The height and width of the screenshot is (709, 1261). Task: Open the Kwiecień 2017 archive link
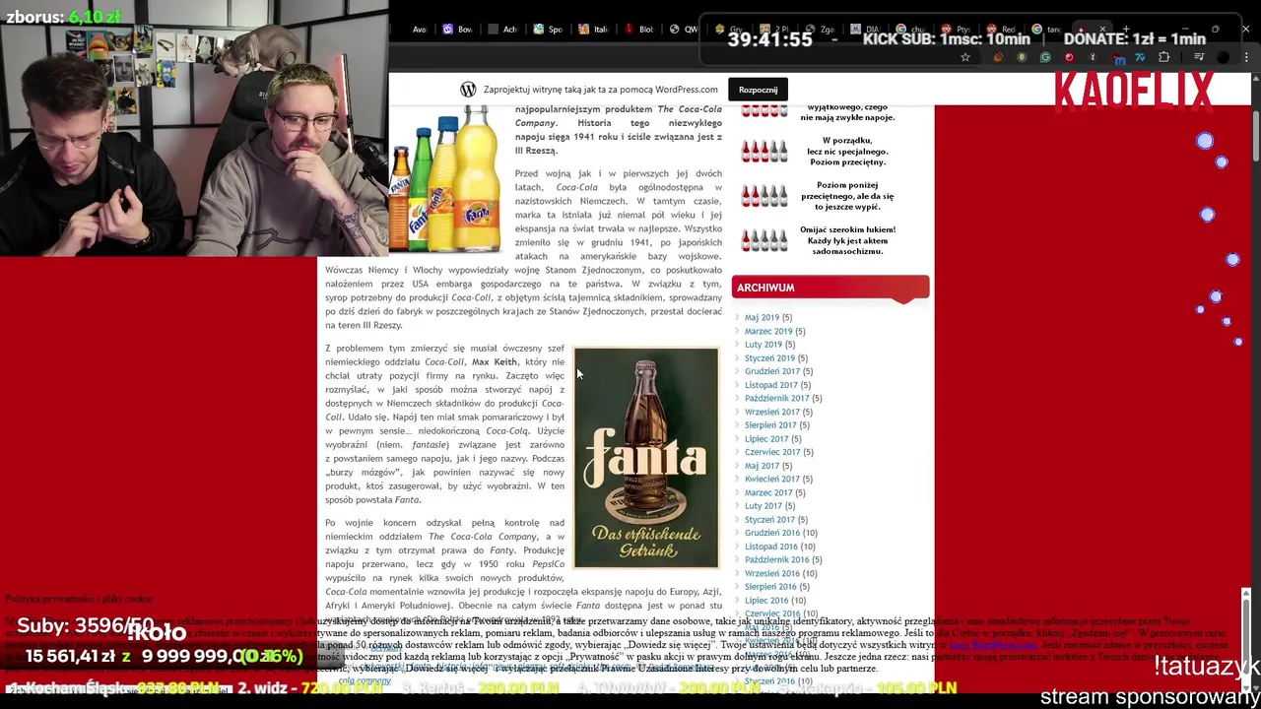[x=772, y=480]
